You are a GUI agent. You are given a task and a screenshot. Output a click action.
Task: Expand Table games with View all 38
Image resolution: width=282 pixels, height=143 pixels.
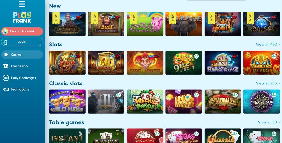coord(269,122)
